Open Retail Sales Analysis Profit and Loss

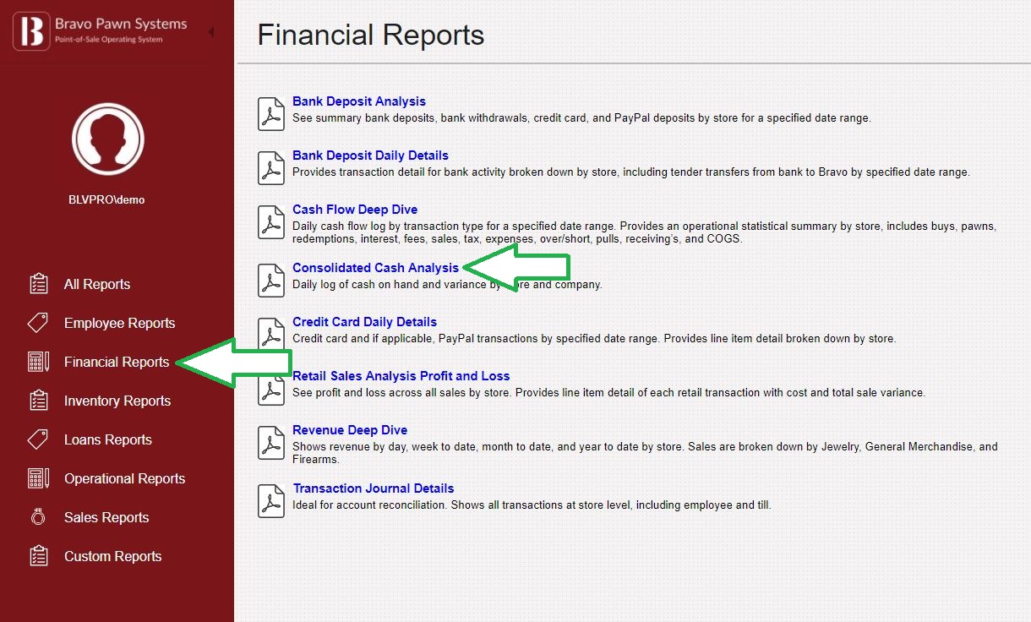tap(401, 376)
